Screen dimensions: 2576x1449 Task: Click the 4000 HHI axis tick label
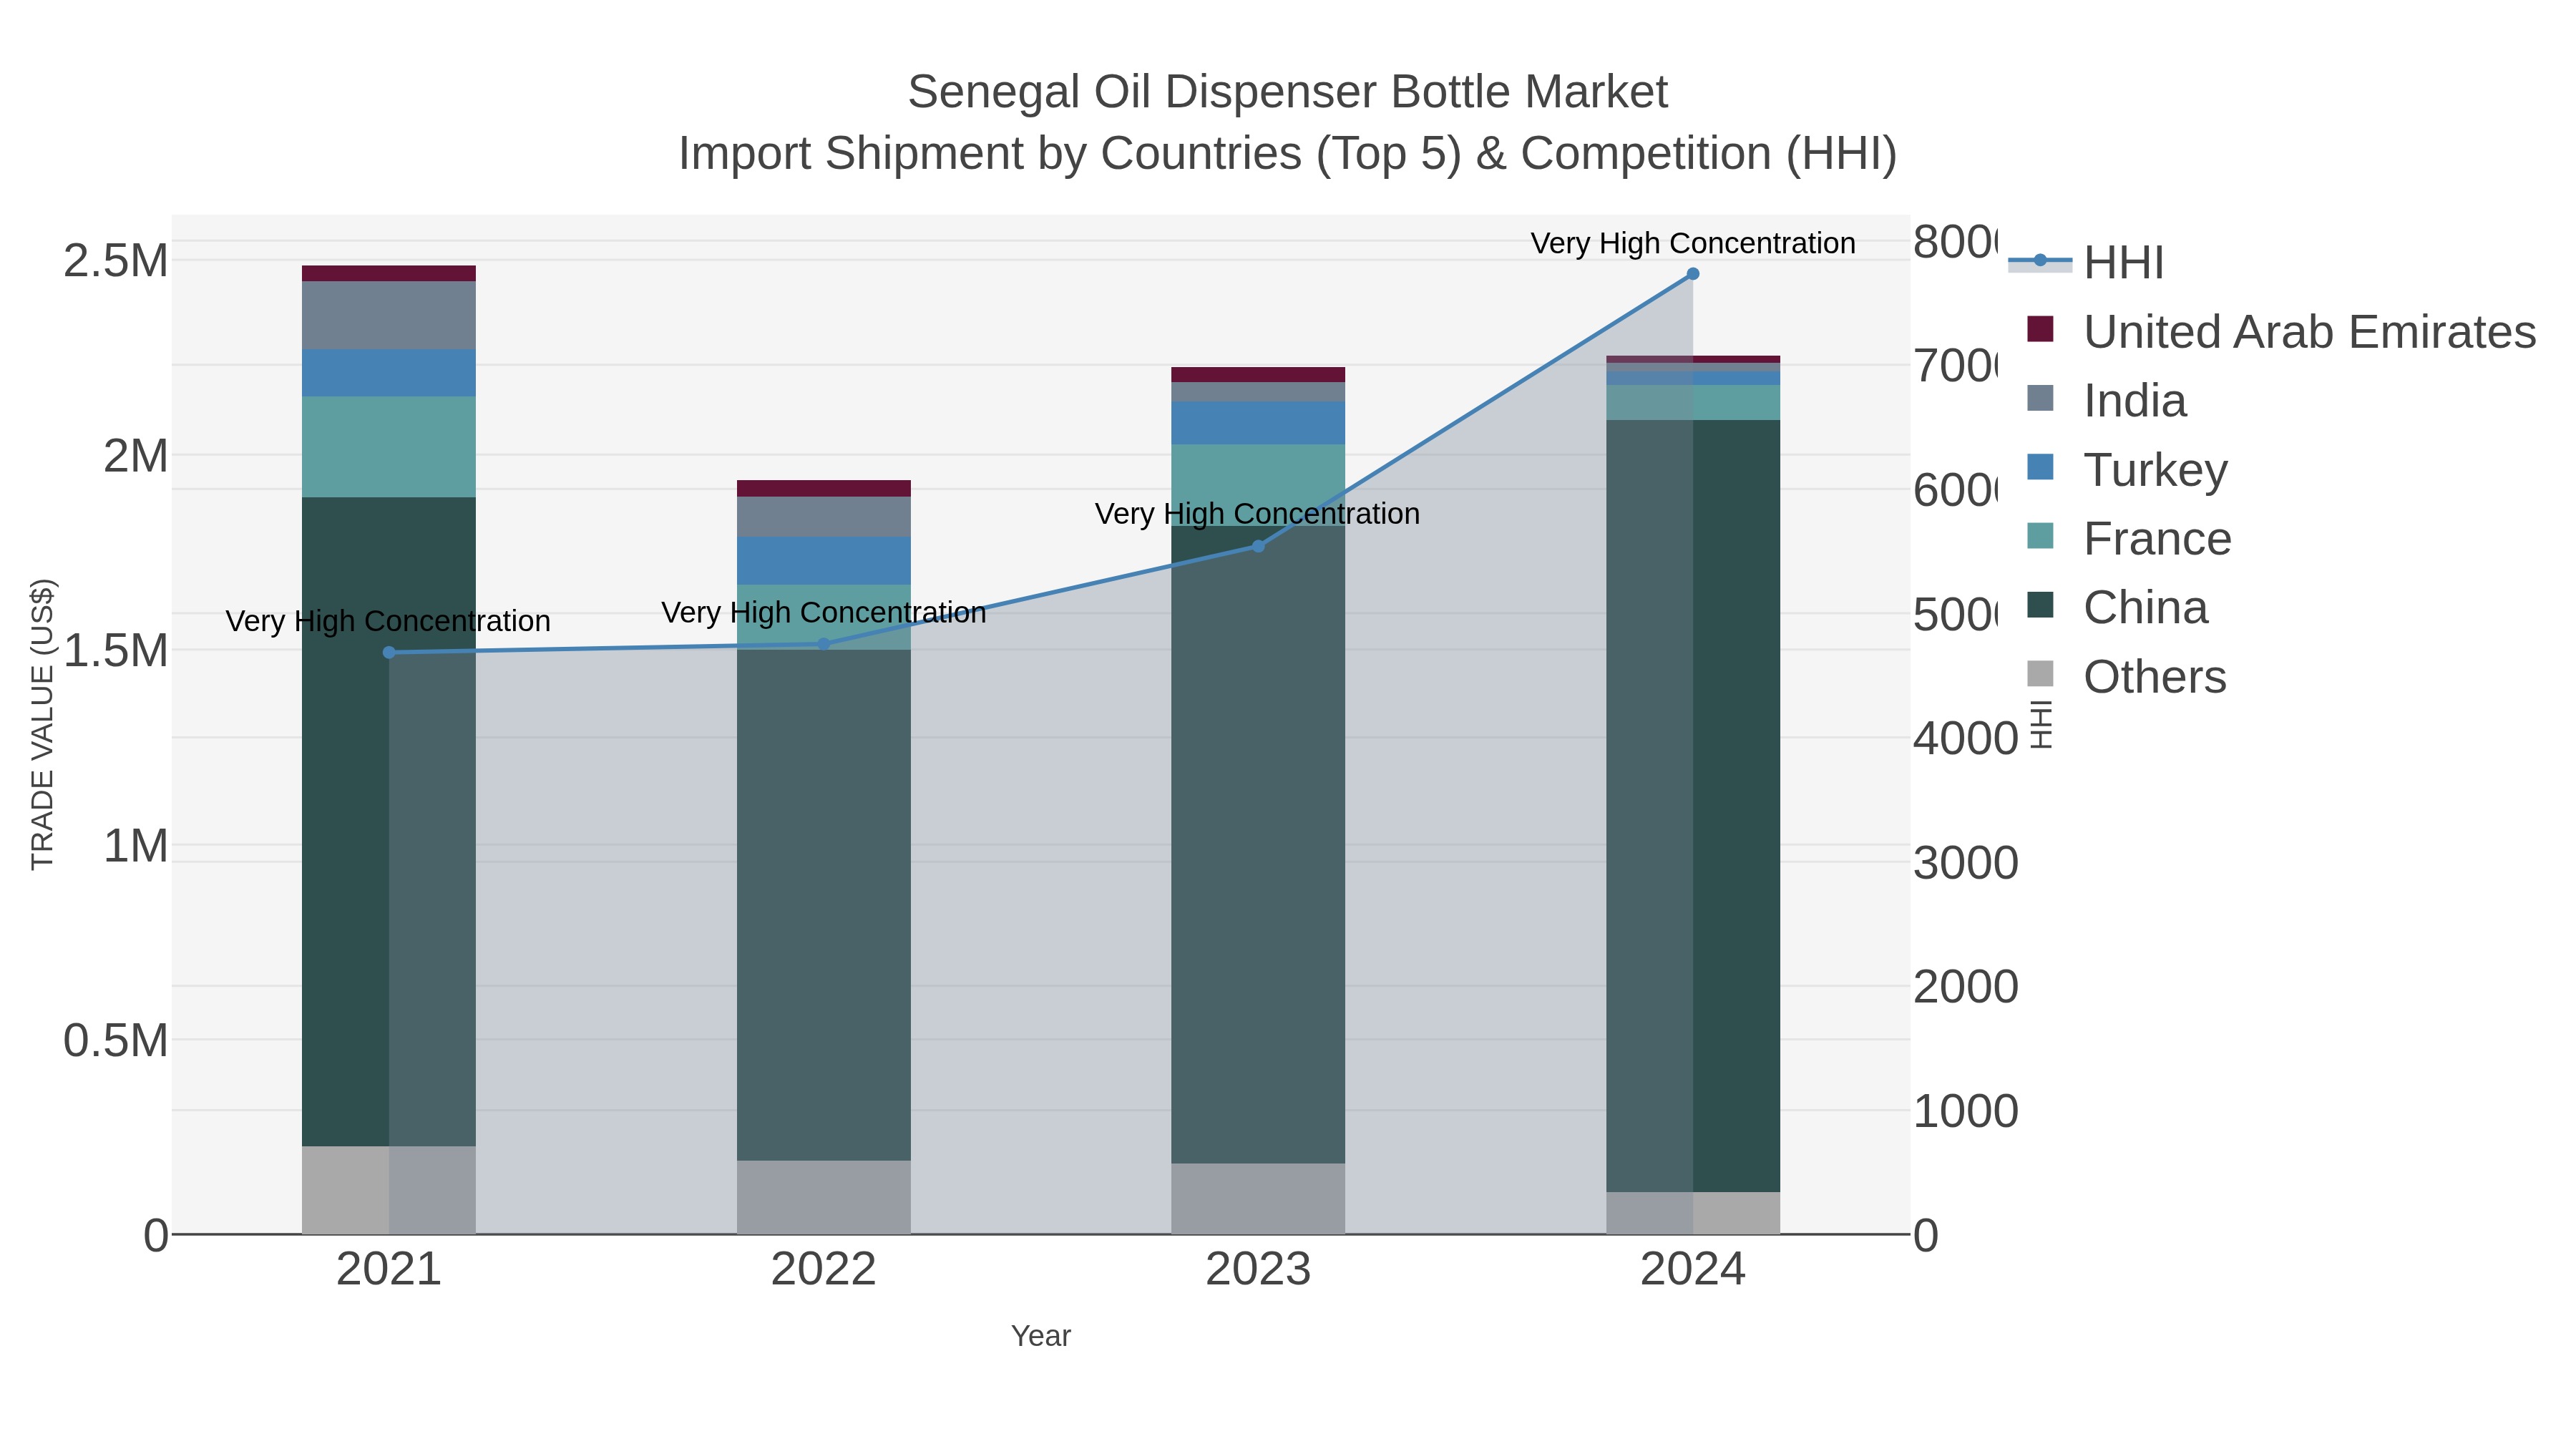[x=1966, y=739]
